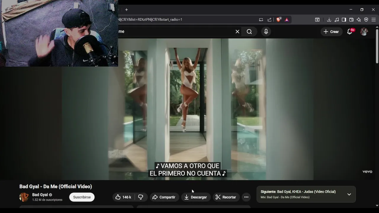Expand the Siguiente playlist panel chevron

349,194
